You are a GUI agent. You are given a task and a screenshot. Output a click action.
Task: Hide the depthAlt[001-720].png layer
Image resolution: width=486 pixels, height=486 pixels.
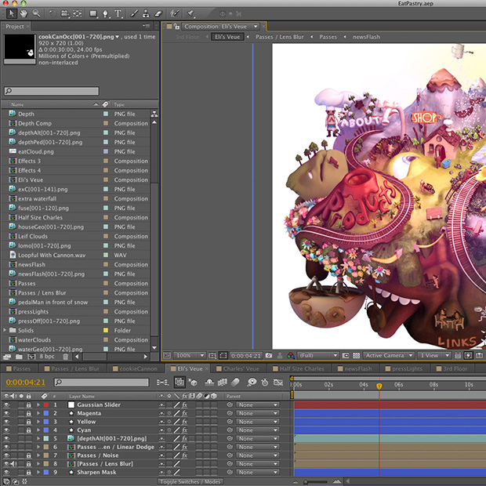point(6,438)
